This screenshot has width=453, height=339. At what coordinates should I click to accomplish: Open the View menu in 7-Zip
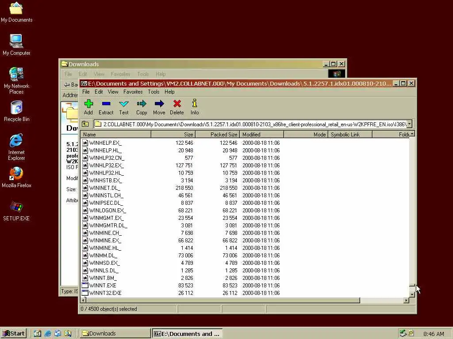[x=113, y=92]
